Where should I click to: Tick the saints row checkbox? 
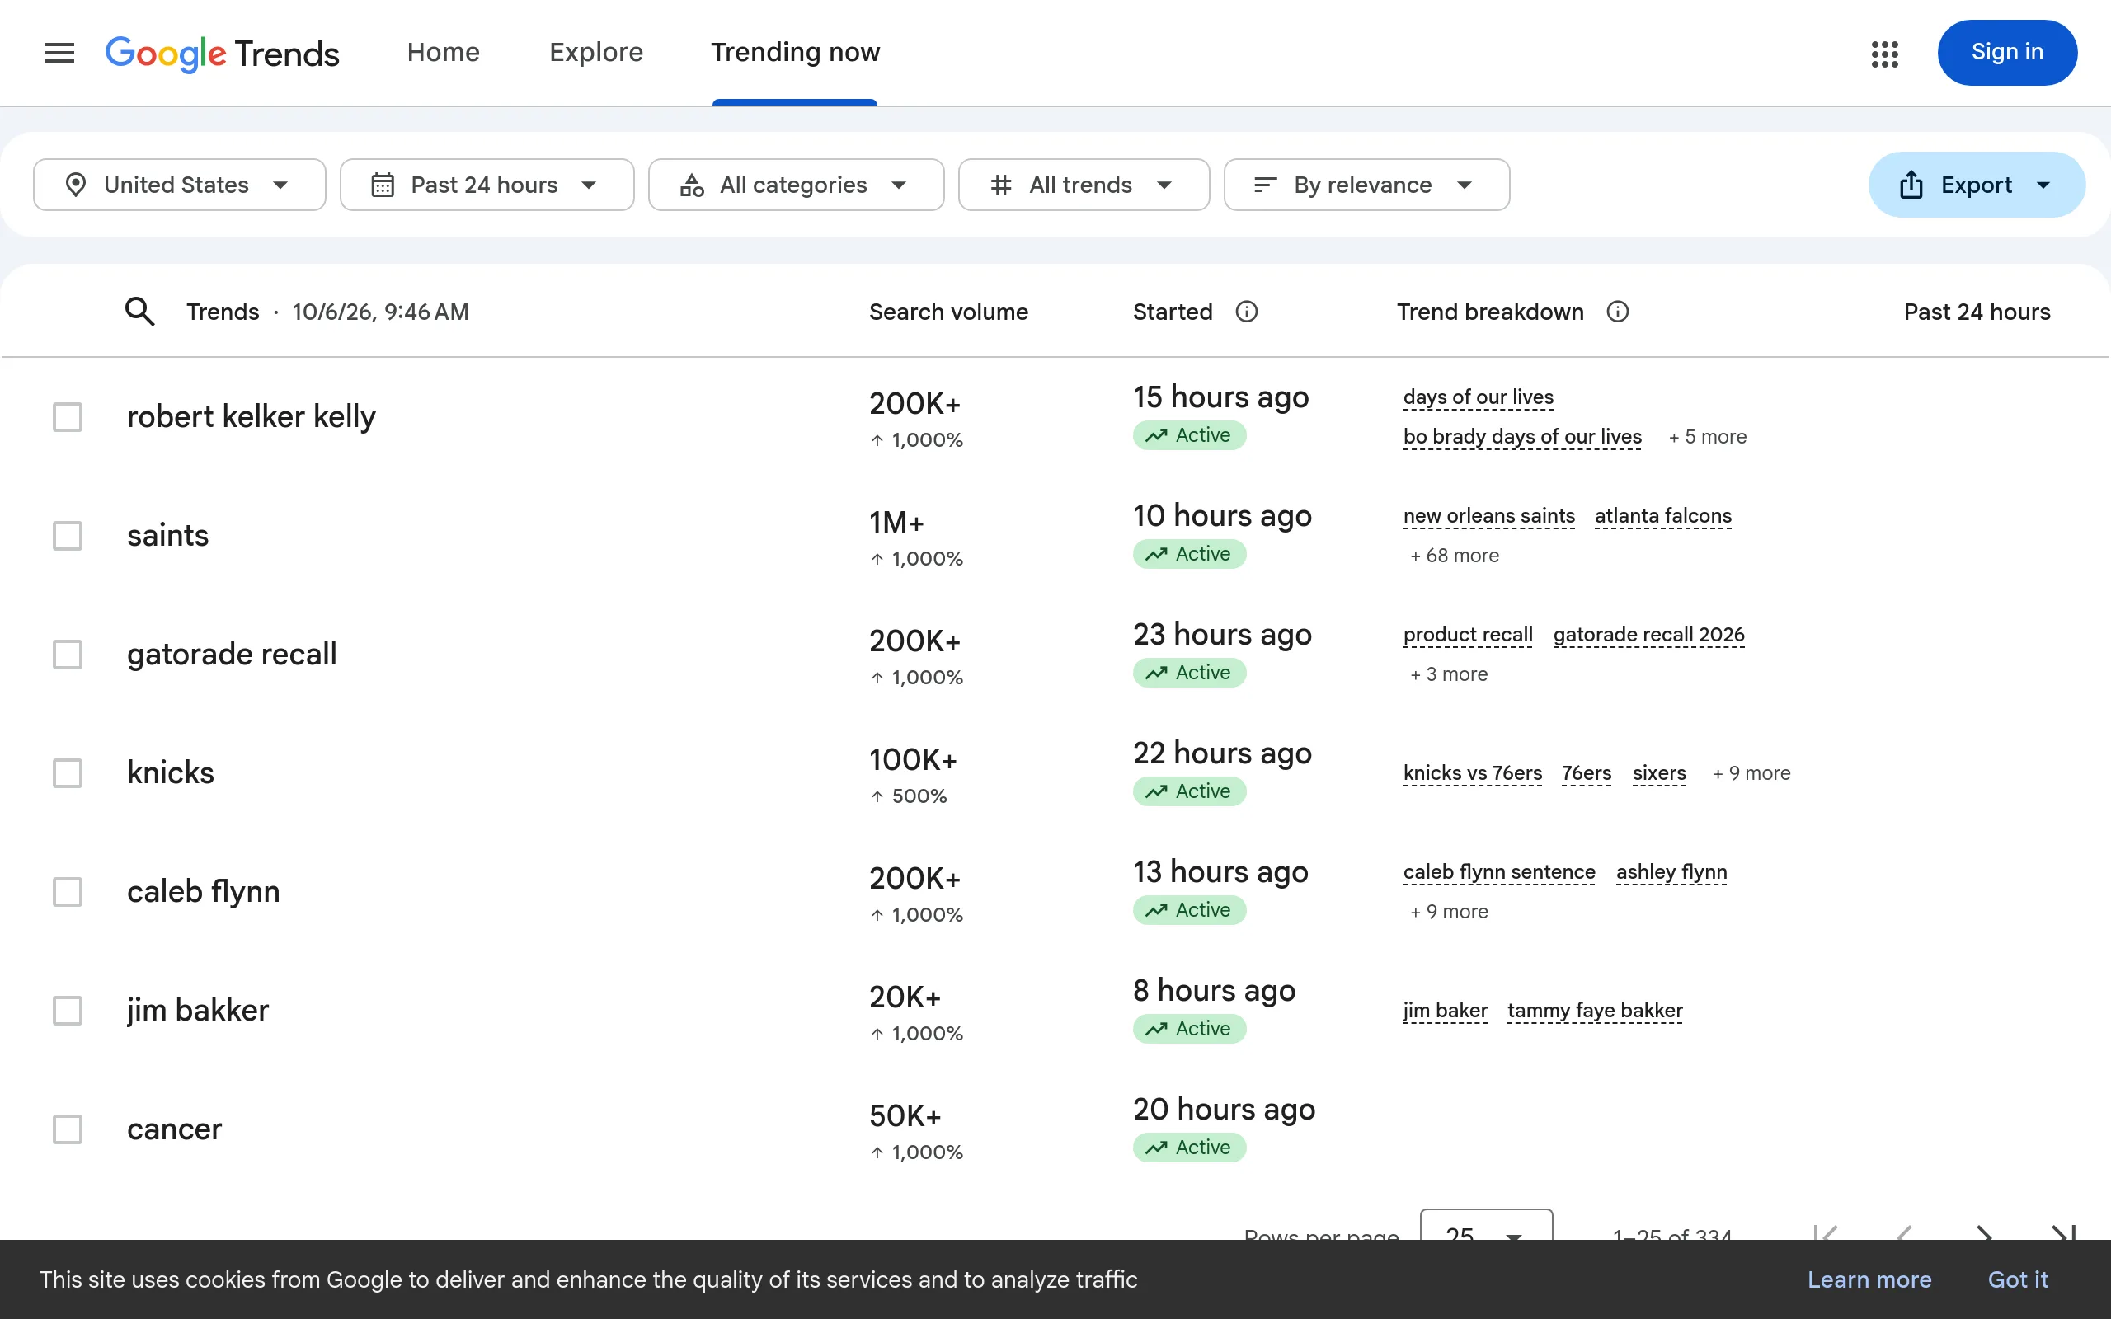coord(67,536)
